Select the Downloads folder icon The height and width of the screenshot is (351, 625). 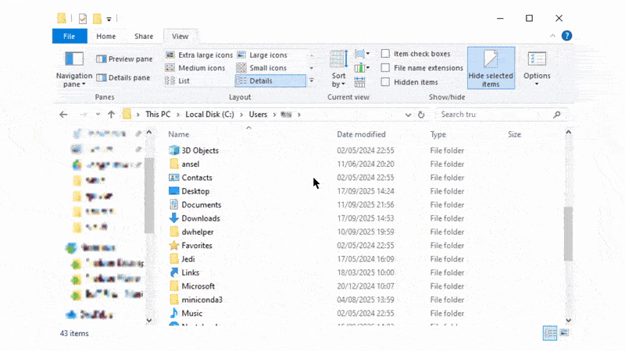tap(173, 218)
